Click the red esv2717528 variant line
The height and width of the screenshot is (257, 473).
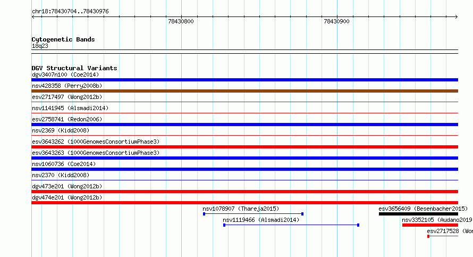pos(443,236)
